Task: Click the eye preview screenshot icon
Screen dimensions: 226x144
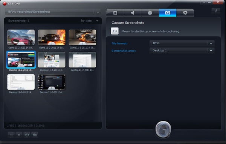Action: pyautogui.click(x=27, y=135)
